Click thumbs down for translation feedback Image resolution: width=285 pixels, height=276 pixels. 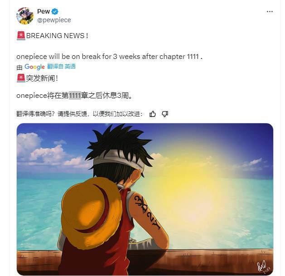(165, 114)
